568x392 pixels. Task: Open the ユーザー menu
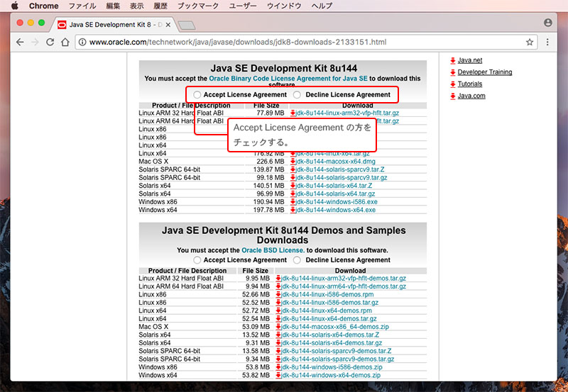[243, 6]
